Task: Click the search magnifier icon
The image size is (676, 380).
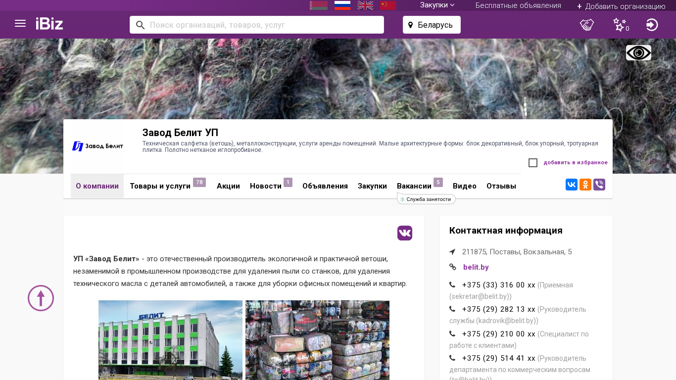Action: [x=140, y=25]
